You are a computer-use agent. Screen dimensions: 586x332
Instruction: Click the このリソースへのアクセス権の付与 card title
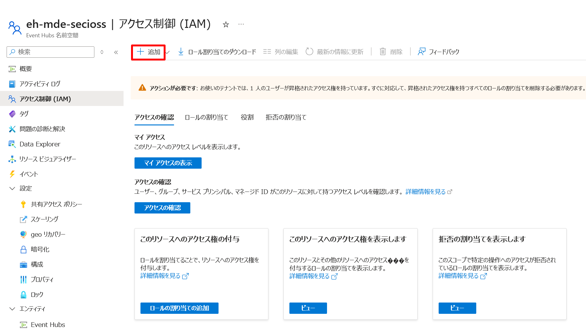coord(190,240)
